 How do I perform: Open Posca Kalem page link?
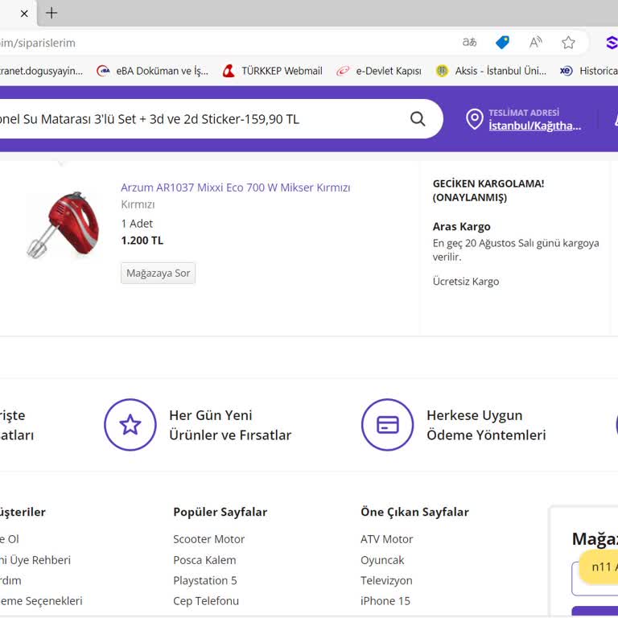(x=204, y=560)
